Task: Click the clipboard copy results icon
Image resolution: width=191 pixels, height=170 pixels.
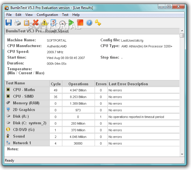Action: [27, 23]
